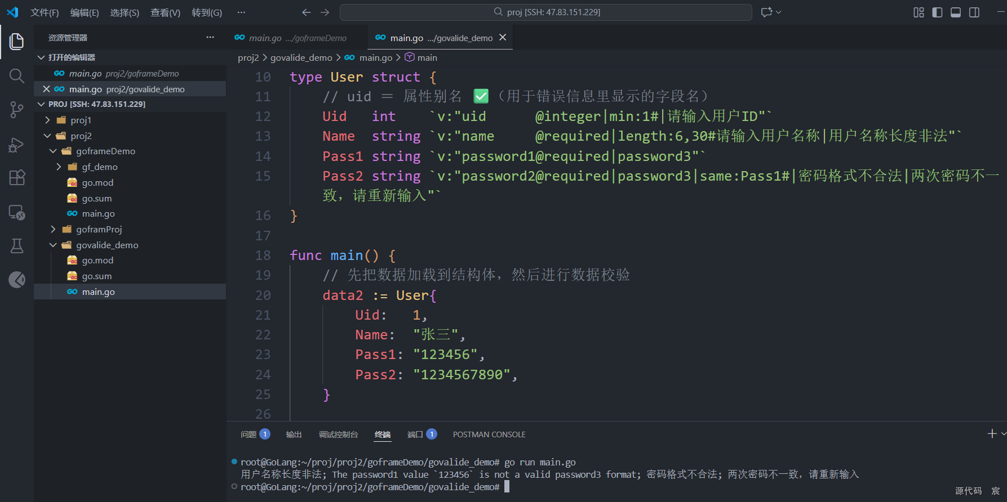Open the customize layout icon
The width and height of the screenshot is (1007, 502).
click(x=919, y=12)
